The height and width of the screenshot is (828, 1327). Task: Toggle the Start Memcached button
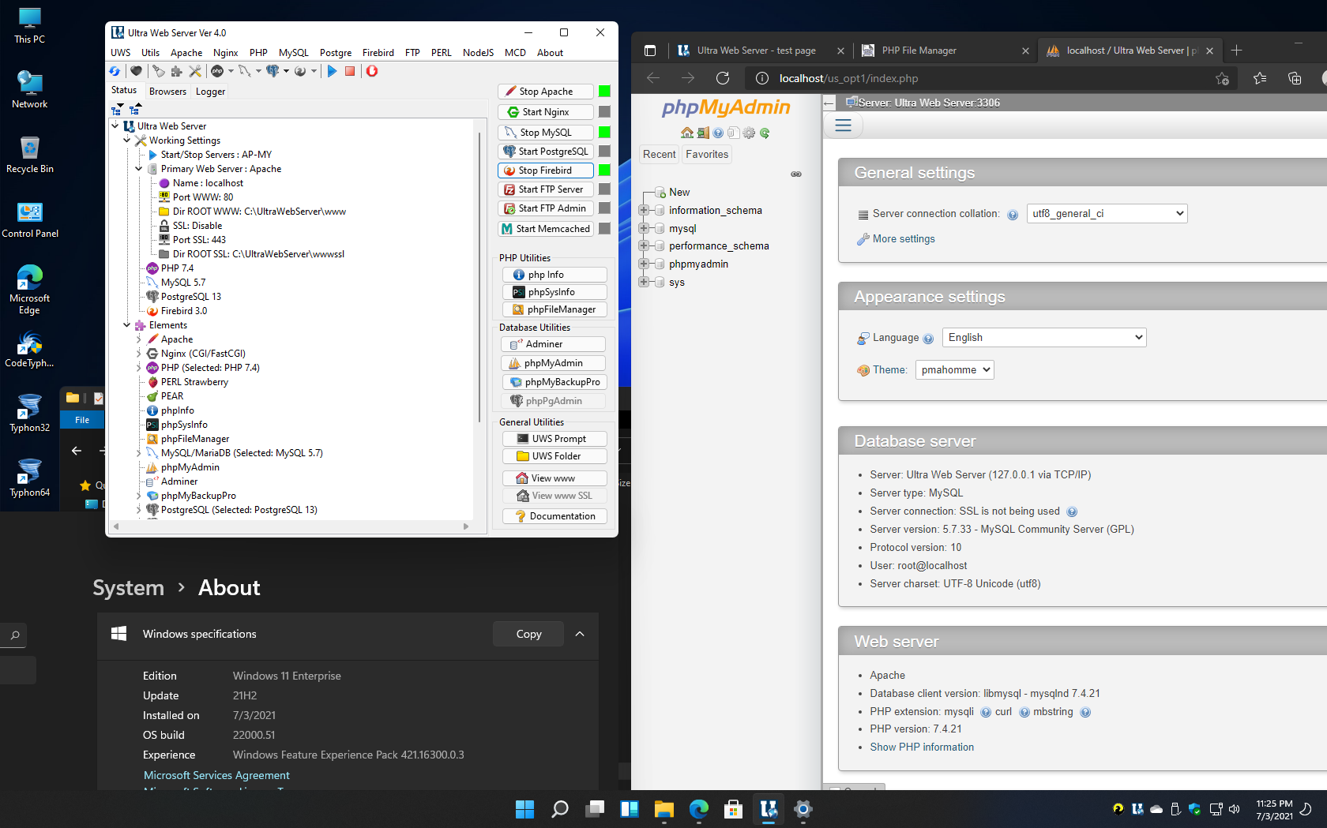(546, 229)
